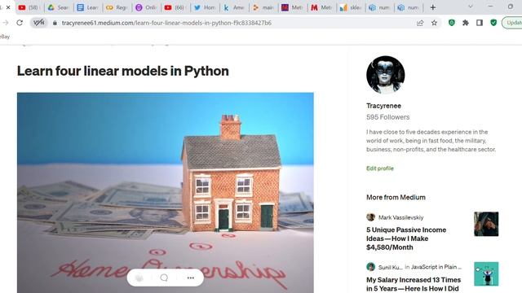Open a new browser tab
522x293 pixels.
click(433, 7)
